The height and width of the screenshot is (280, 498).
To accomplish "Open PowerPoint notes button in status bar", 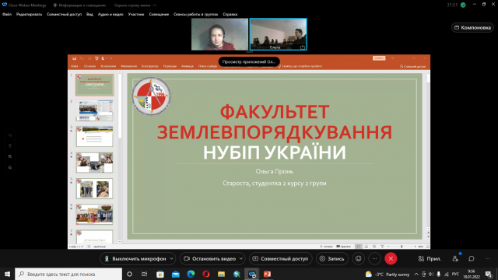I will tap(326, 247).
